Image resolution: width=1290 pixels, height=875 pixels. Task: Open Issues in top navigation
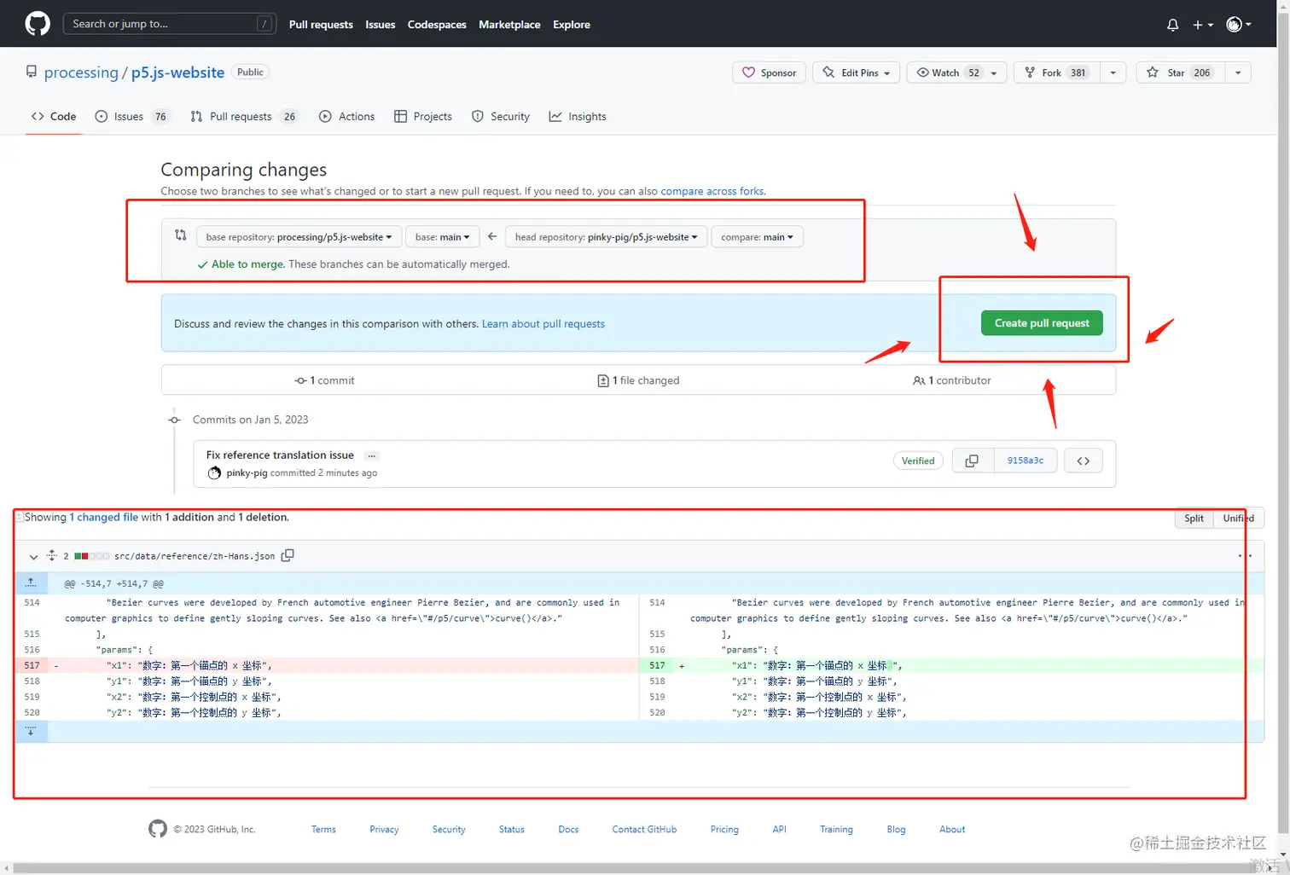click(x=381, y=25)
